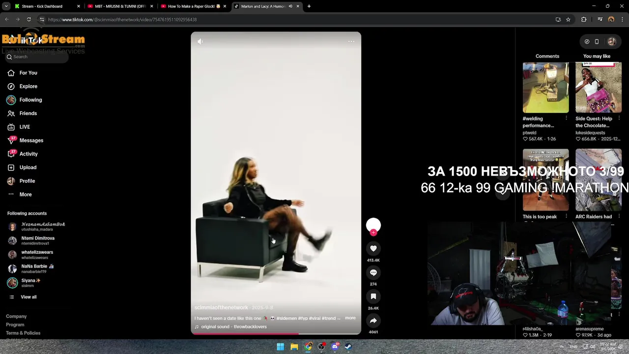Viewport: 629px width, 354px height.
Task: Bookmark this page with the star icon
Action: click(x=568, y=20)
